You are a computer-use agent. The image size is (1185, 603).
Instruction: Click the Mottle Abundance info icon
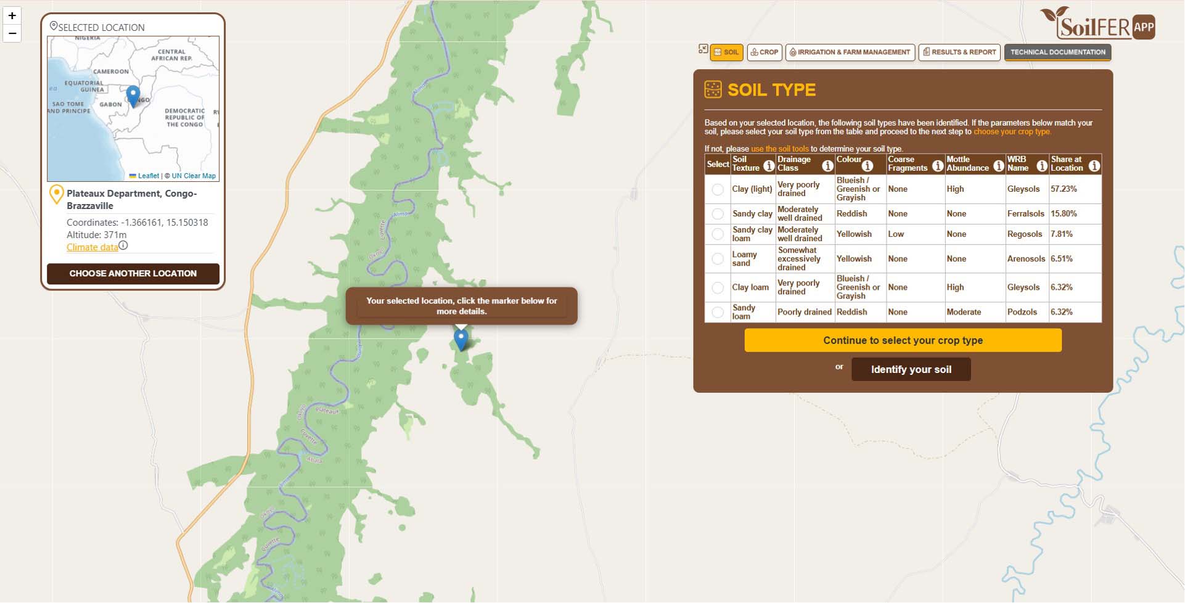click(x=998, y=165)
